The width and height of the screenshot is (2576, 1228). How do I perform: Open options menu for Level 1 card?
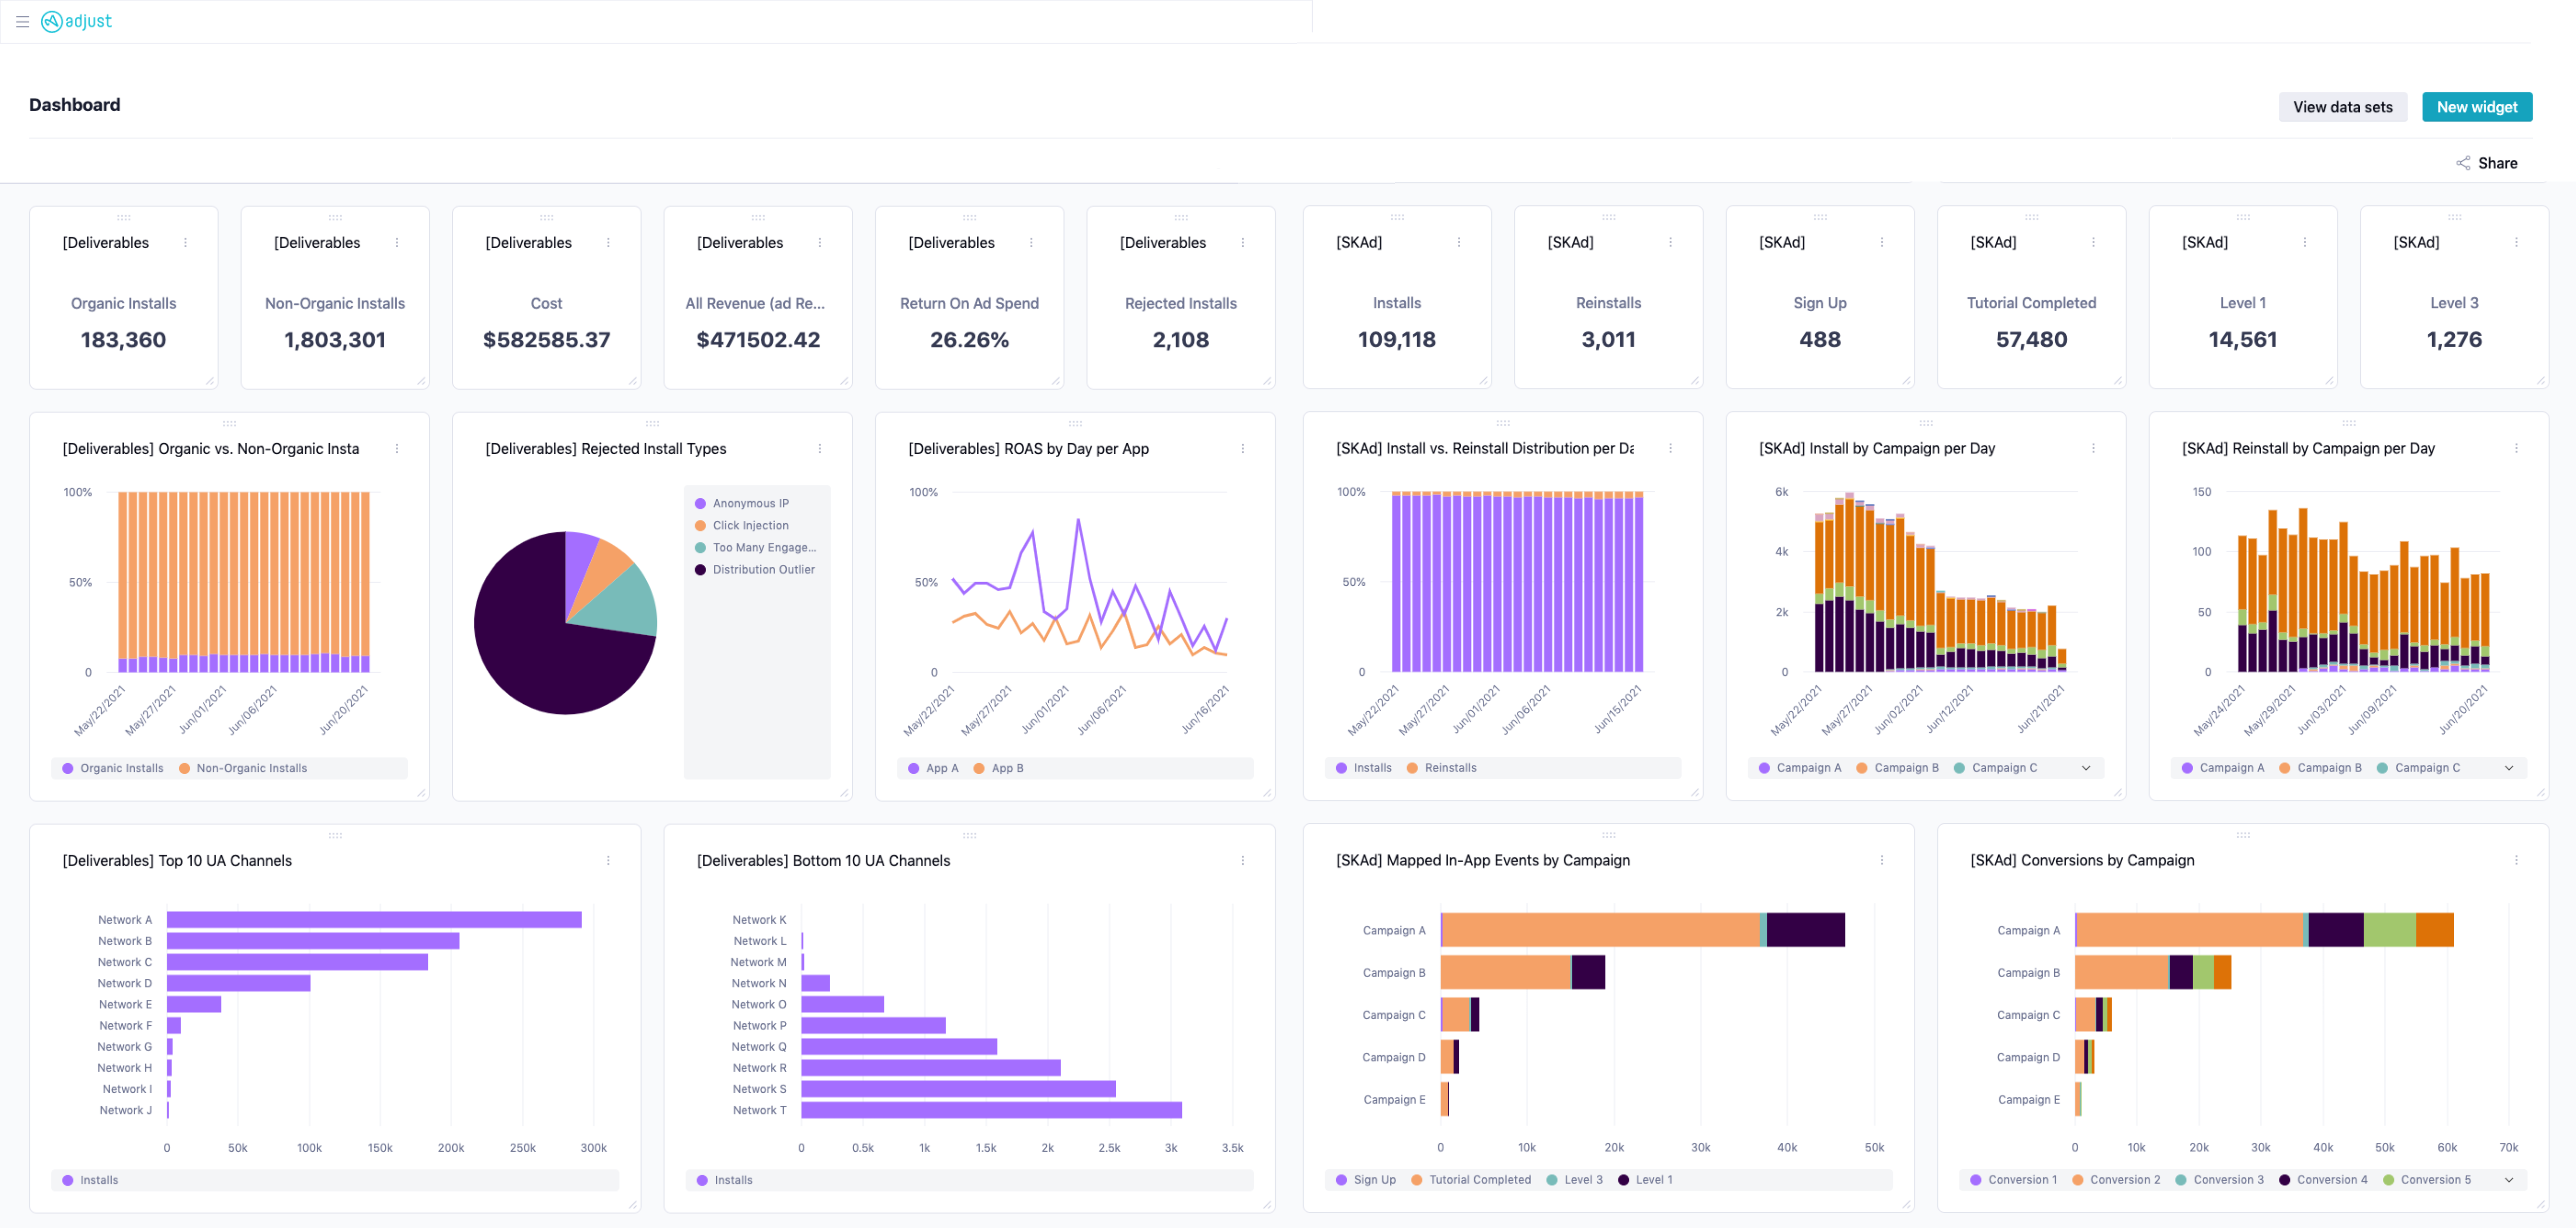tap(2305, 243)
